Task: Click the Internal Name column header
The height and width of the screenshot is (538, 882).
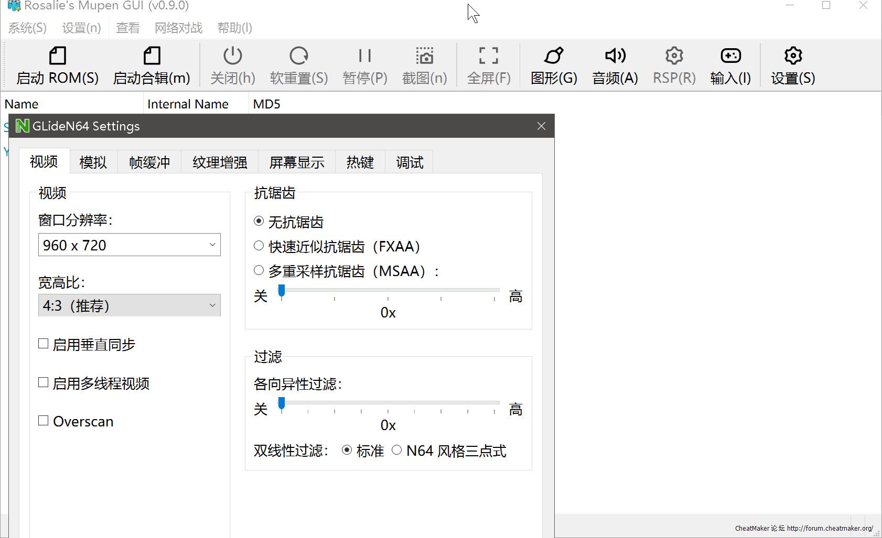Action: [196, 104]
